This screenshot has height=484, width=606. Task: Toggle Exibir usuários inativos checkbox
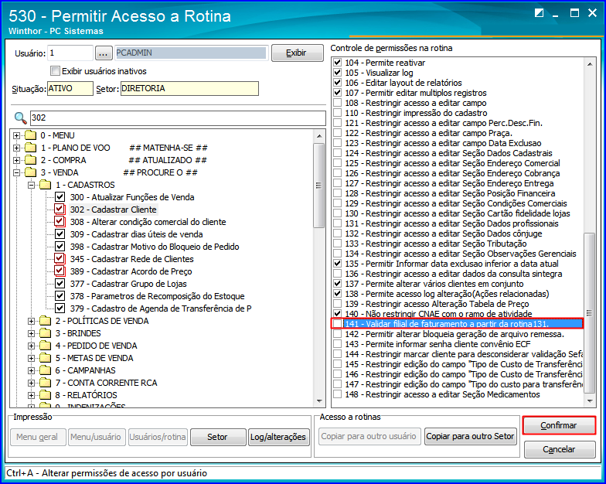(x=56, y=71)
